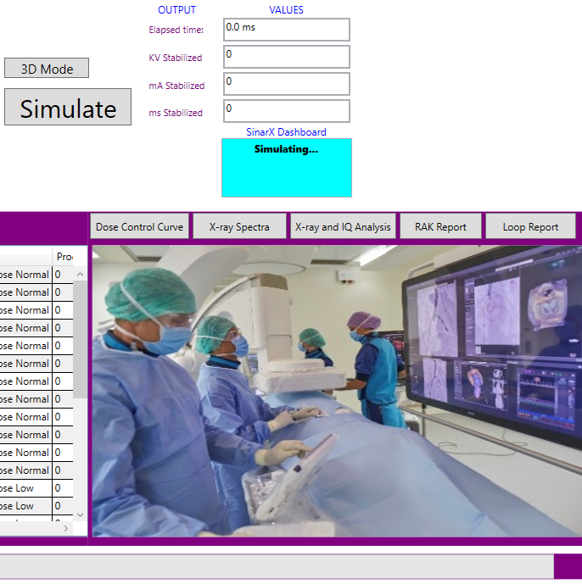The image size is (582, 584).
Task: Click the table's scroll up arrow
Action: pos(81,275)
